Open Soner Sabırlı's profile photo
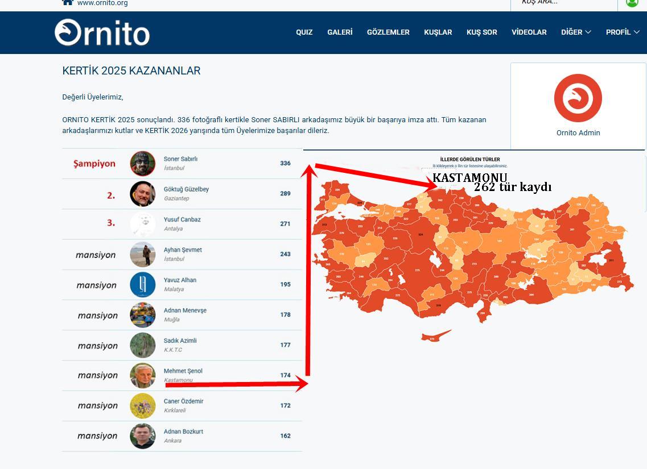Viewport: 647px width, 469px height. [x=143, y=164]
